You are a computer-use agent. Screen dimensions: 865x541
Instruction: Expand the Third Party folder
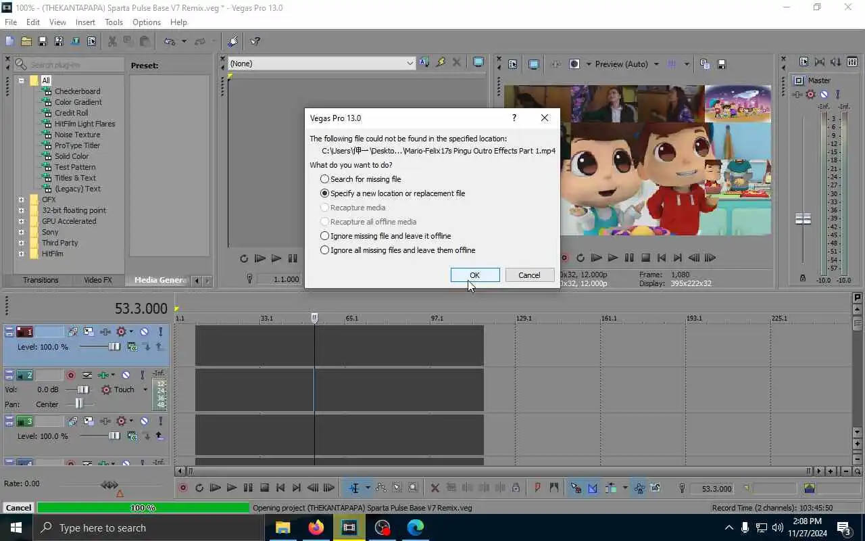(x=21, y=243)
